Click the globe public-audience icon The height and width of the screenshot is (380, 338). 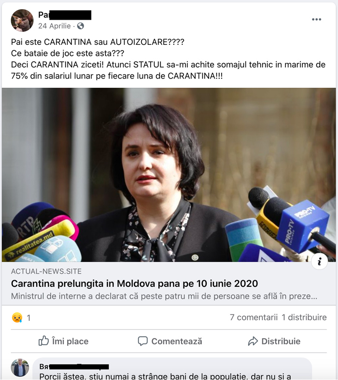81,26
